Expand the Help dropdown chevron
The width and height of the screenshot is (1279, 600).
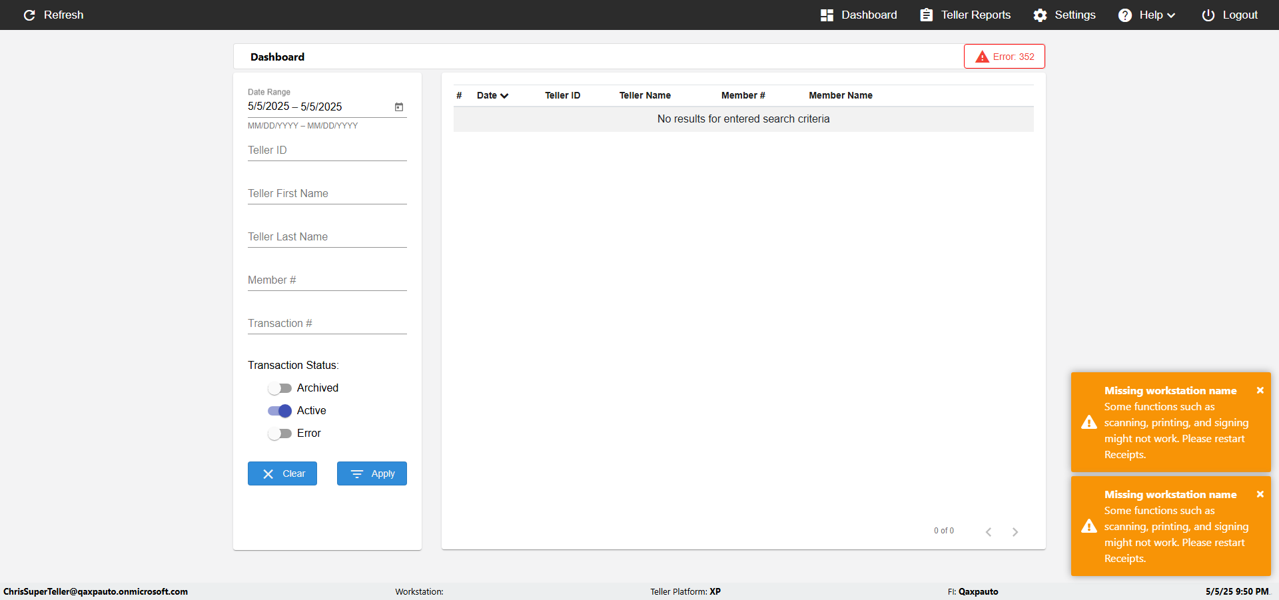pos(1171,15)
